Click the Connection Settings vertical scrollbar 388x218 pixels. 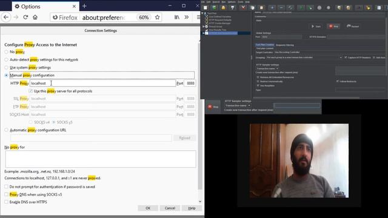pyautogui.click(x=200, y=116)
